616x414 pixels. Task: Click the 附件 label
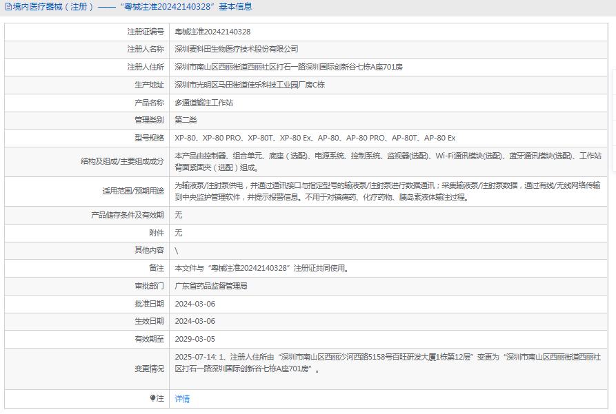pyautogui.click(x=157, y=233)
